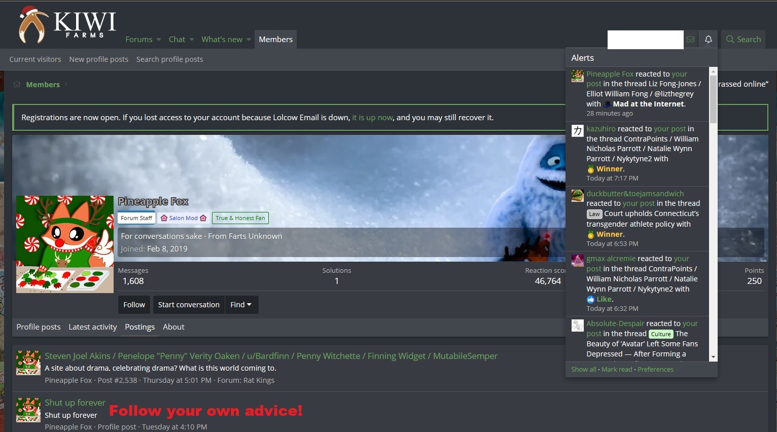The height and width of the screenshot is (432, 777).
Task: Click gmax alcremie's avatar in alerts
Action: 577,261
